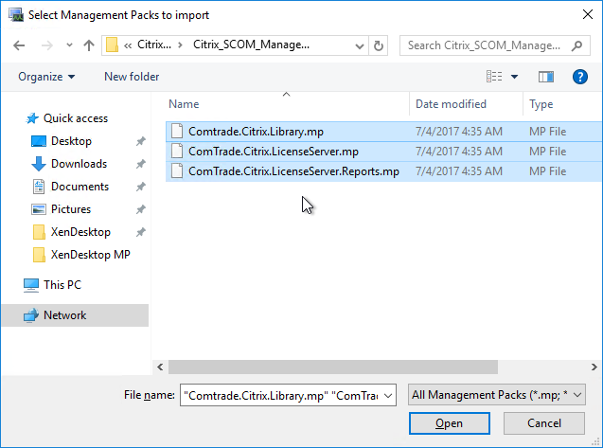Click the horizontal scrollbar thumb
This screenshot has width=603, height=448.
tap(333, 367)
